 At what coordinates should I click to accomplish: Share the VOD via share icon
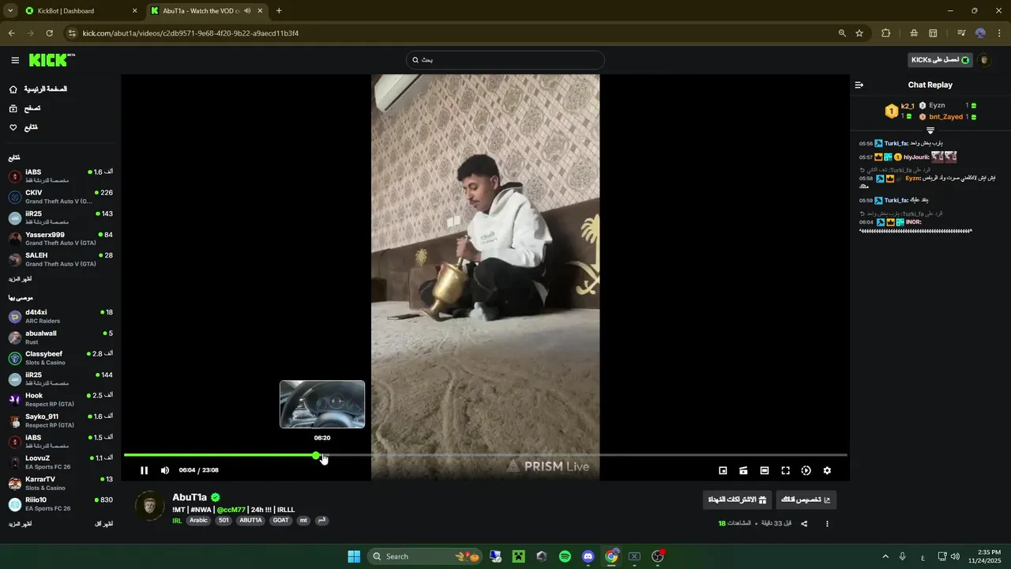click(x=804, y=523)
